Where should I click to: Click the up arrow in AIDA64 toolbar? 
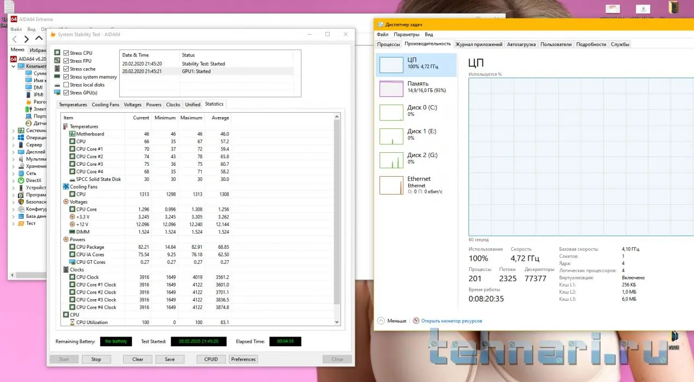pyautogui.click(x=38, y=38)
